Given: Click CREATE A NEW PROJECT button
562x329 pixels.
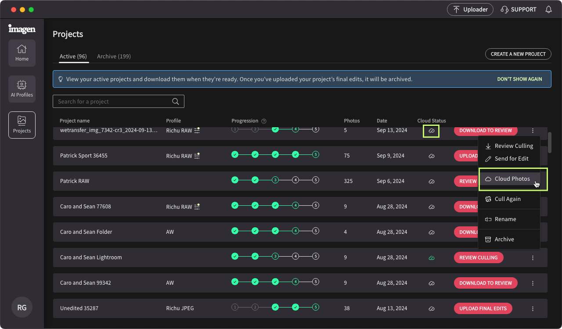Looking at the screenshot, I should tap(518, 54).
